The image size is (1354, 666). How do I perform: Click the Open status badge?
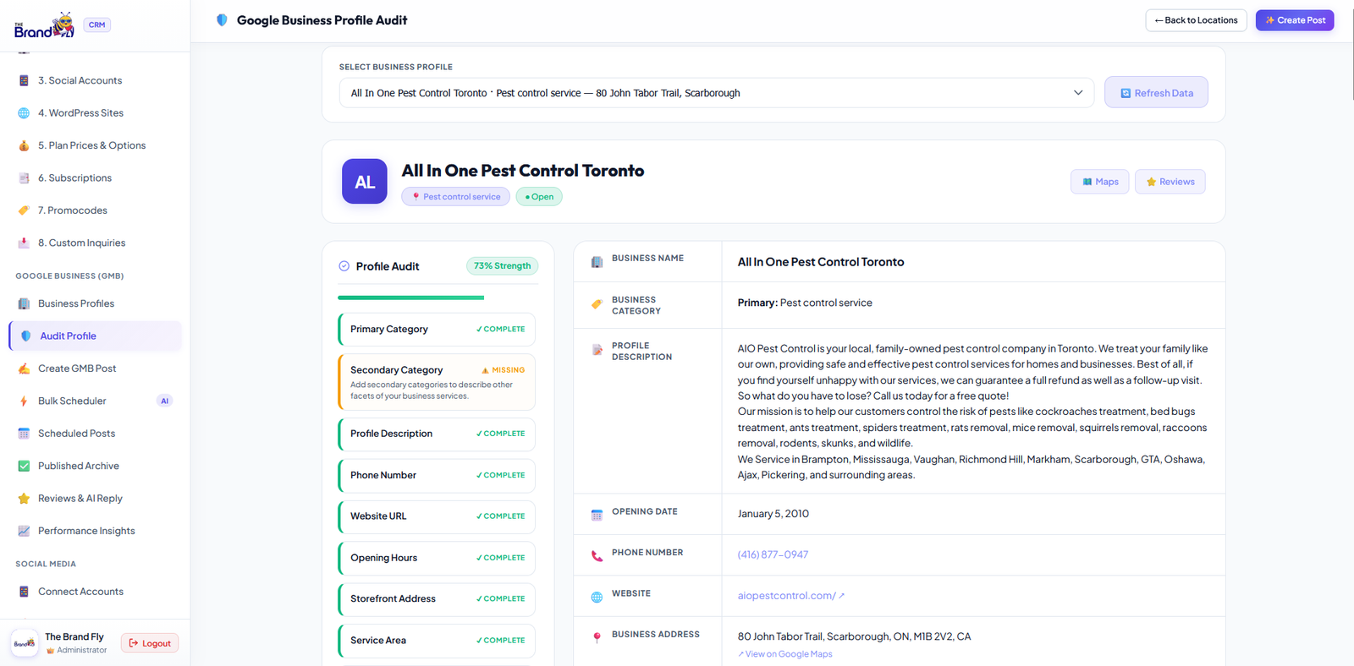[x=539, y=197]
